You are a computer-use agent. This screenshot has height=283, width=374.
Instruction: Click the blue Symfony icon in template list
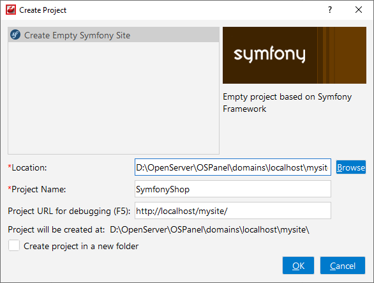pos(15,35)
